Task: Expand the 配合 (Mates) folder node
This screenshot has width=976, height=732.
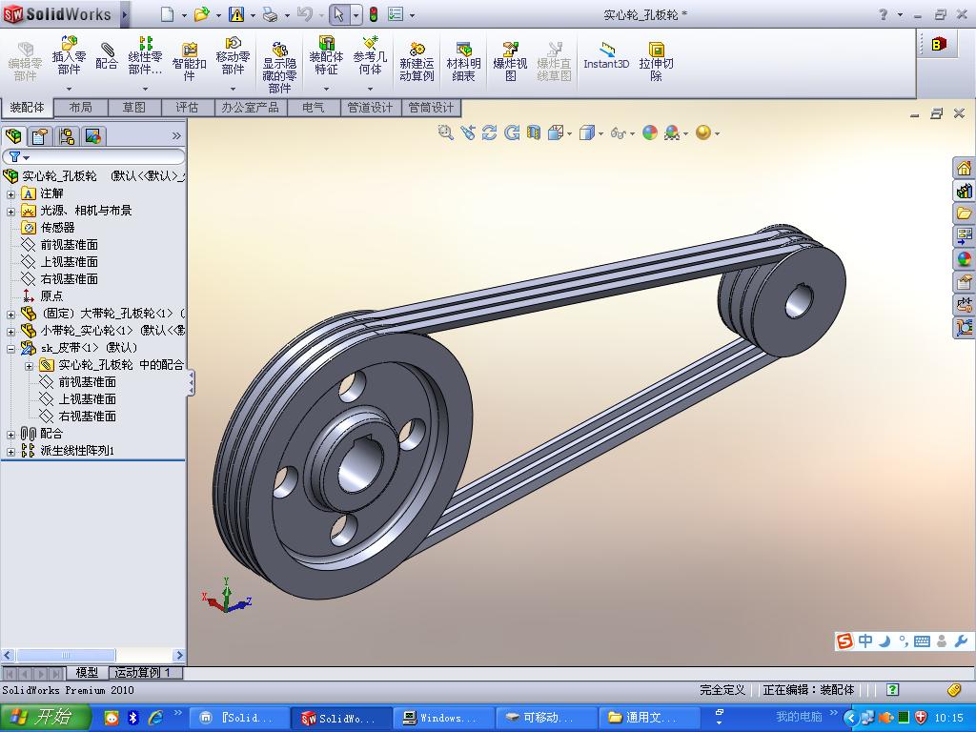Action: [10, 434]
